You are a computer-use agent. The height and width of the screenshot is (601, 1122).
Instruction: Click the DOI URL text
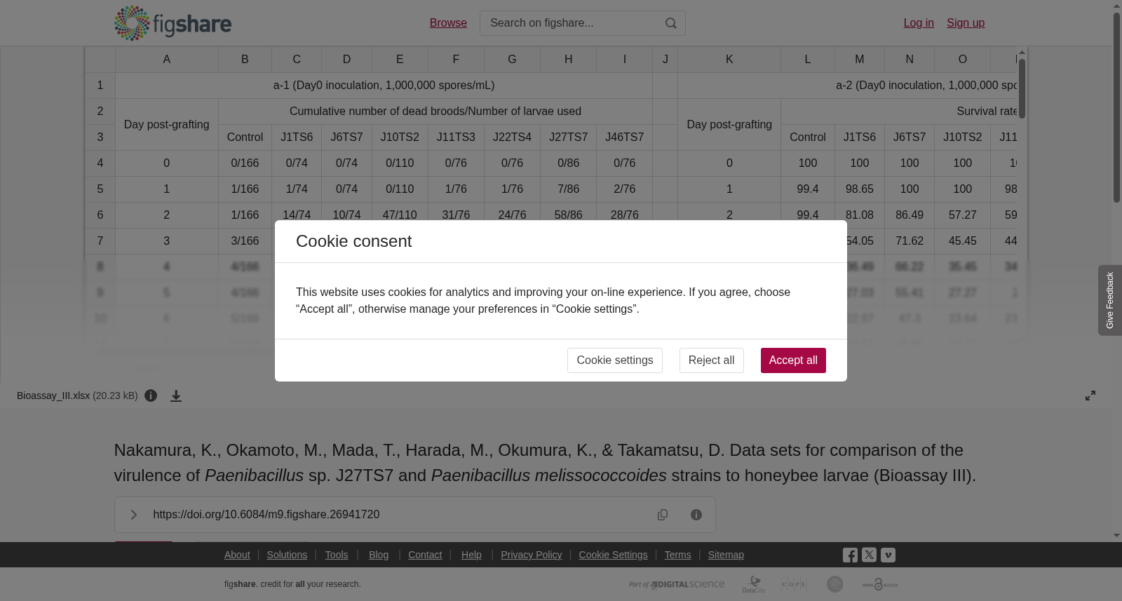tap(266, 515)
